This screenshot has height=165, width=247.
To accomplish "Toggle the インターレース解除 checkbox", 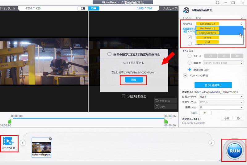I will coord(185,75).
